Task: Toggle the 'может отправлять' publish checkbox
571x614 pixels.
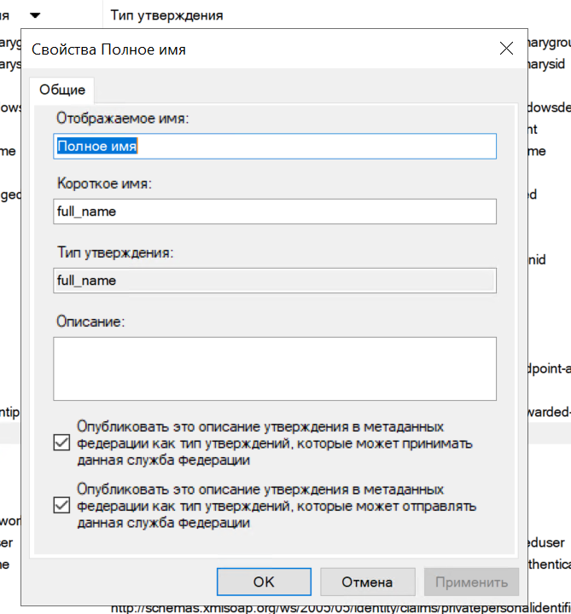Action: click(61, 506)
